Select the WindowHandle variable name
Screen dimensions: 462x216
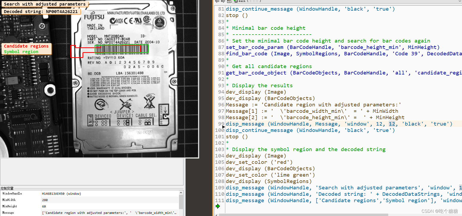pyautogui.click(x=12, y=194)
